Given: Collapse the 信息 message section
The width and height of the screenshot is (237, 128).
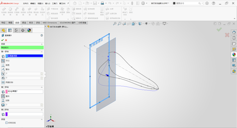Looking at the screenshot, I should (x=42, y=44).
